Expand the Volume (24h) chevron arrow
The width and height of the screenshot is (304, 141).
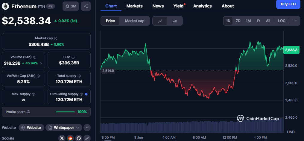pos(41,63)
